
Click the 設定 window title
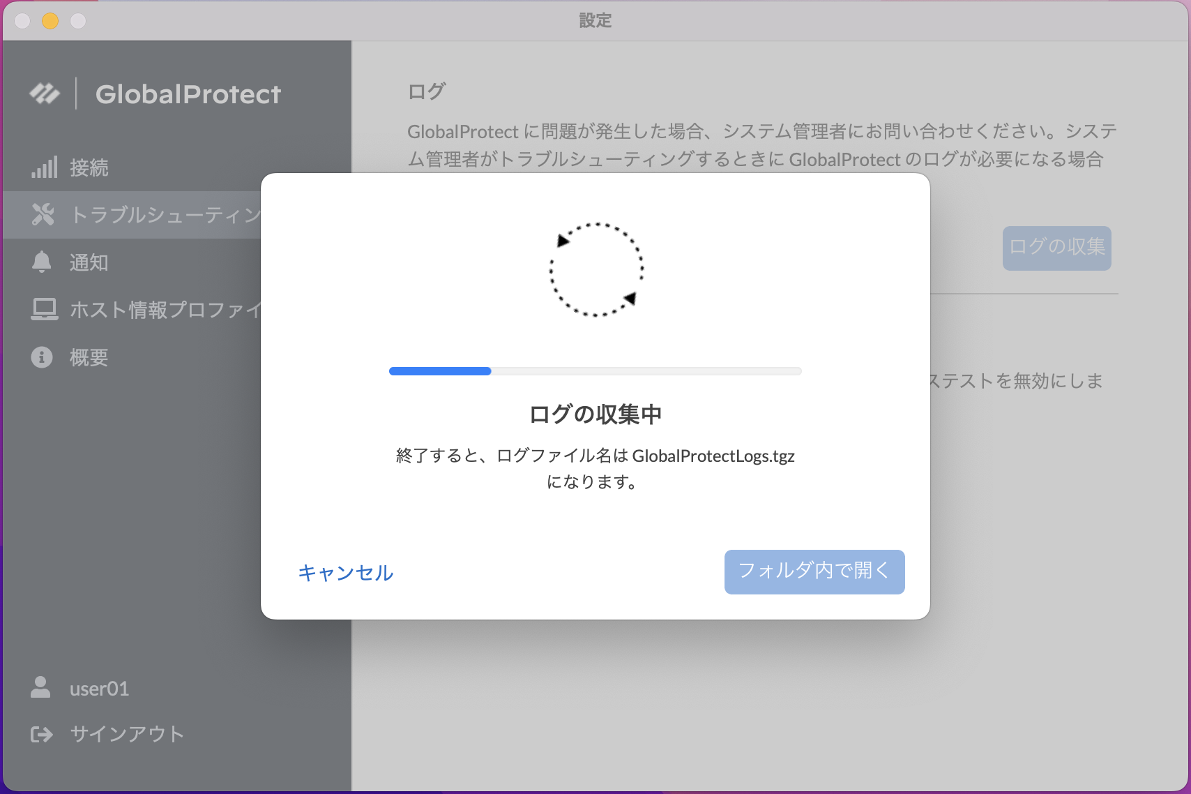tap(595, 21)
